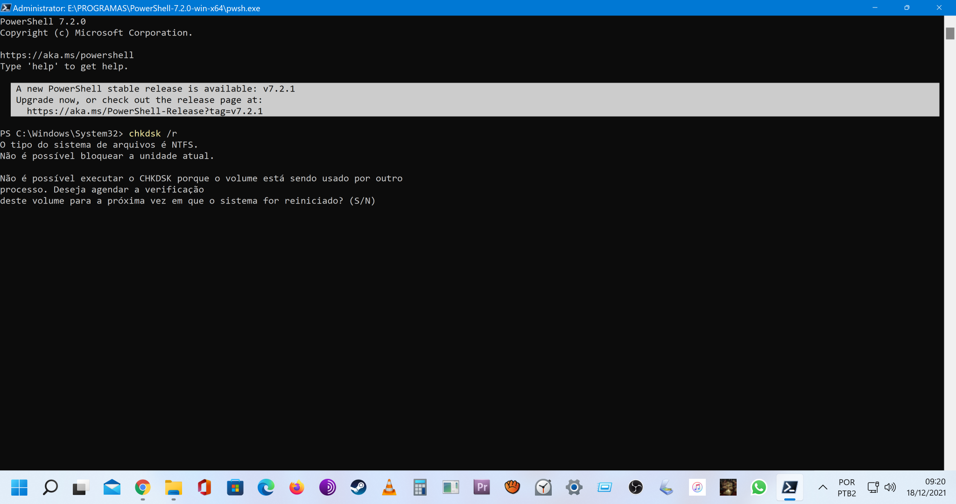Screen dimensions: 956x504
Task: Expand hidden system tray icons chevron
Action: coord(822,488)
